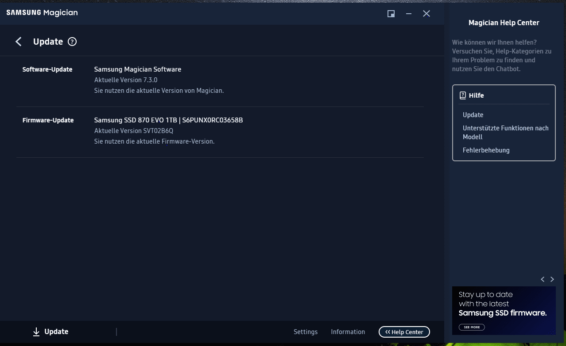Viewport: 566px width, 346px height.
Task: Minimize the Samsung Magician window
Action: click(x=409, y=14)
